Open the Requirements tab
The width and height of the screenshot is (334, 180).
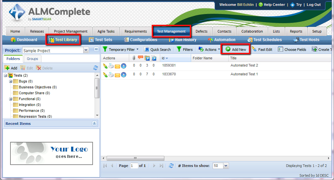[136, 31]
